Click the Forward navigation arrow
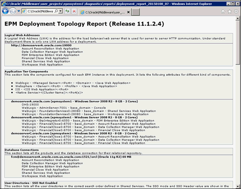 click(13, 11)
